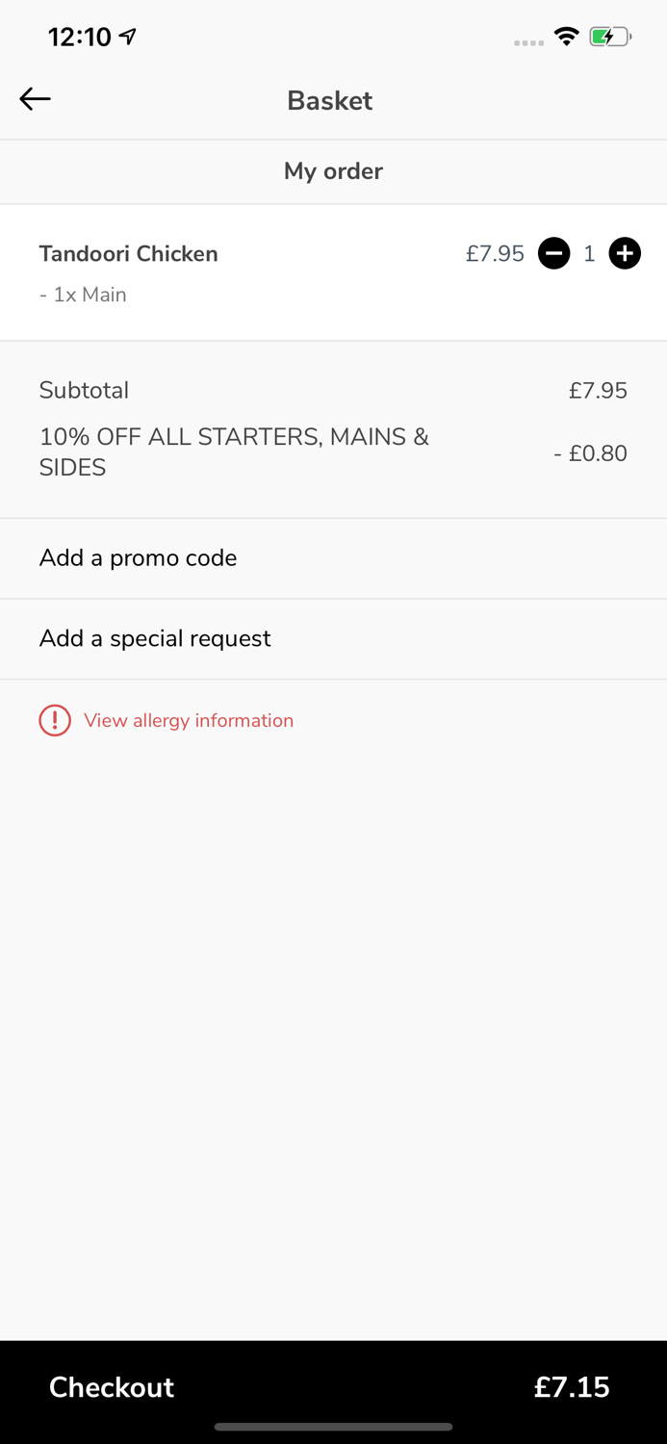Click the 10% OFF discount line
Viewport: 667px width, 1444px height.
(x=234, y=452)
